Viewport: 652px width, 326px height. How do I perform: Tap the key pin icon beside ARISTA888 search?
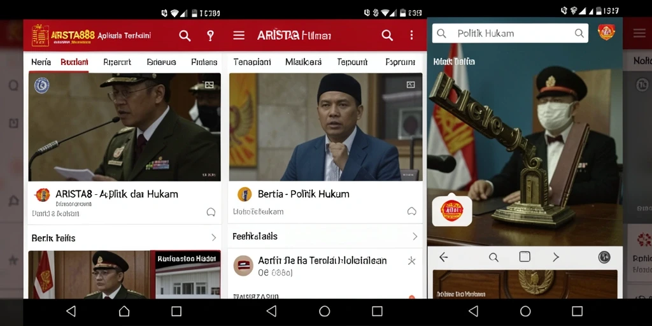210,36
